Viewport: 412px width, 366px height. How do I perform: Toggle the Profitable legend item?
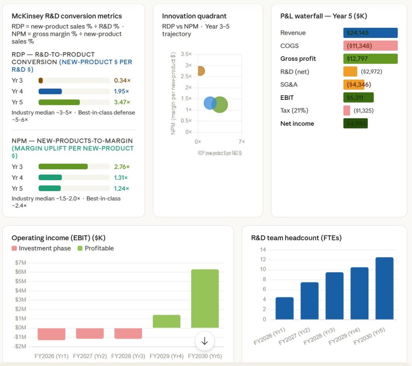coord(95,248)
